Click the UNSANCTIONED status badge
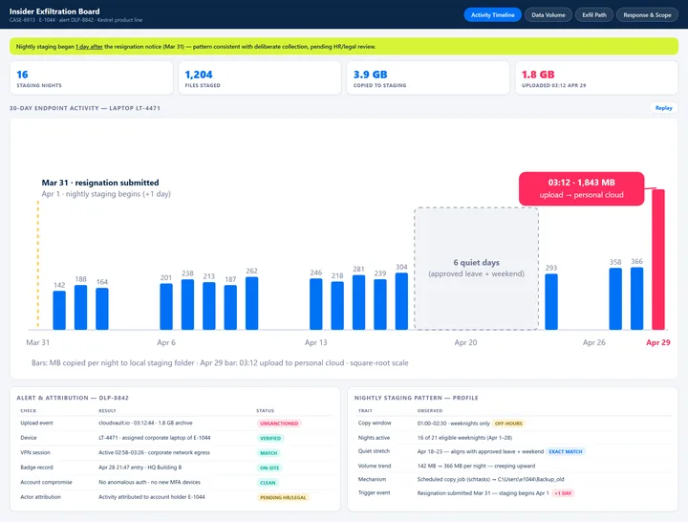The height and width of the screenshot is (522, 688). tap(279, 424)
